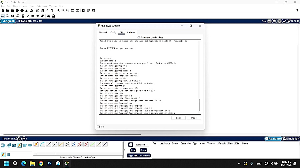The height and width of the screenshot is (168, 300).
Task: Click the New scenario button
Action: click(133, 150)
